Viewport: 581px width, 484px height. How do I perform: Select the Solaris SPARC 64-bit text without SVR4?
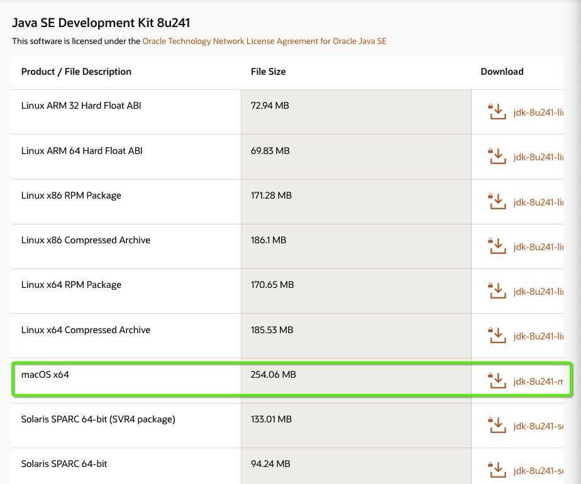(64, 464)
